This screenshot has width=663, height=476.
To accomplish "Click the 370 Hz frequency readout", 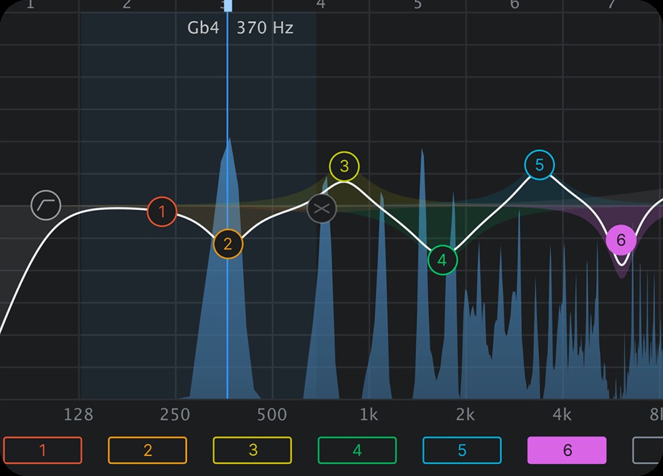I will (265, 28).
